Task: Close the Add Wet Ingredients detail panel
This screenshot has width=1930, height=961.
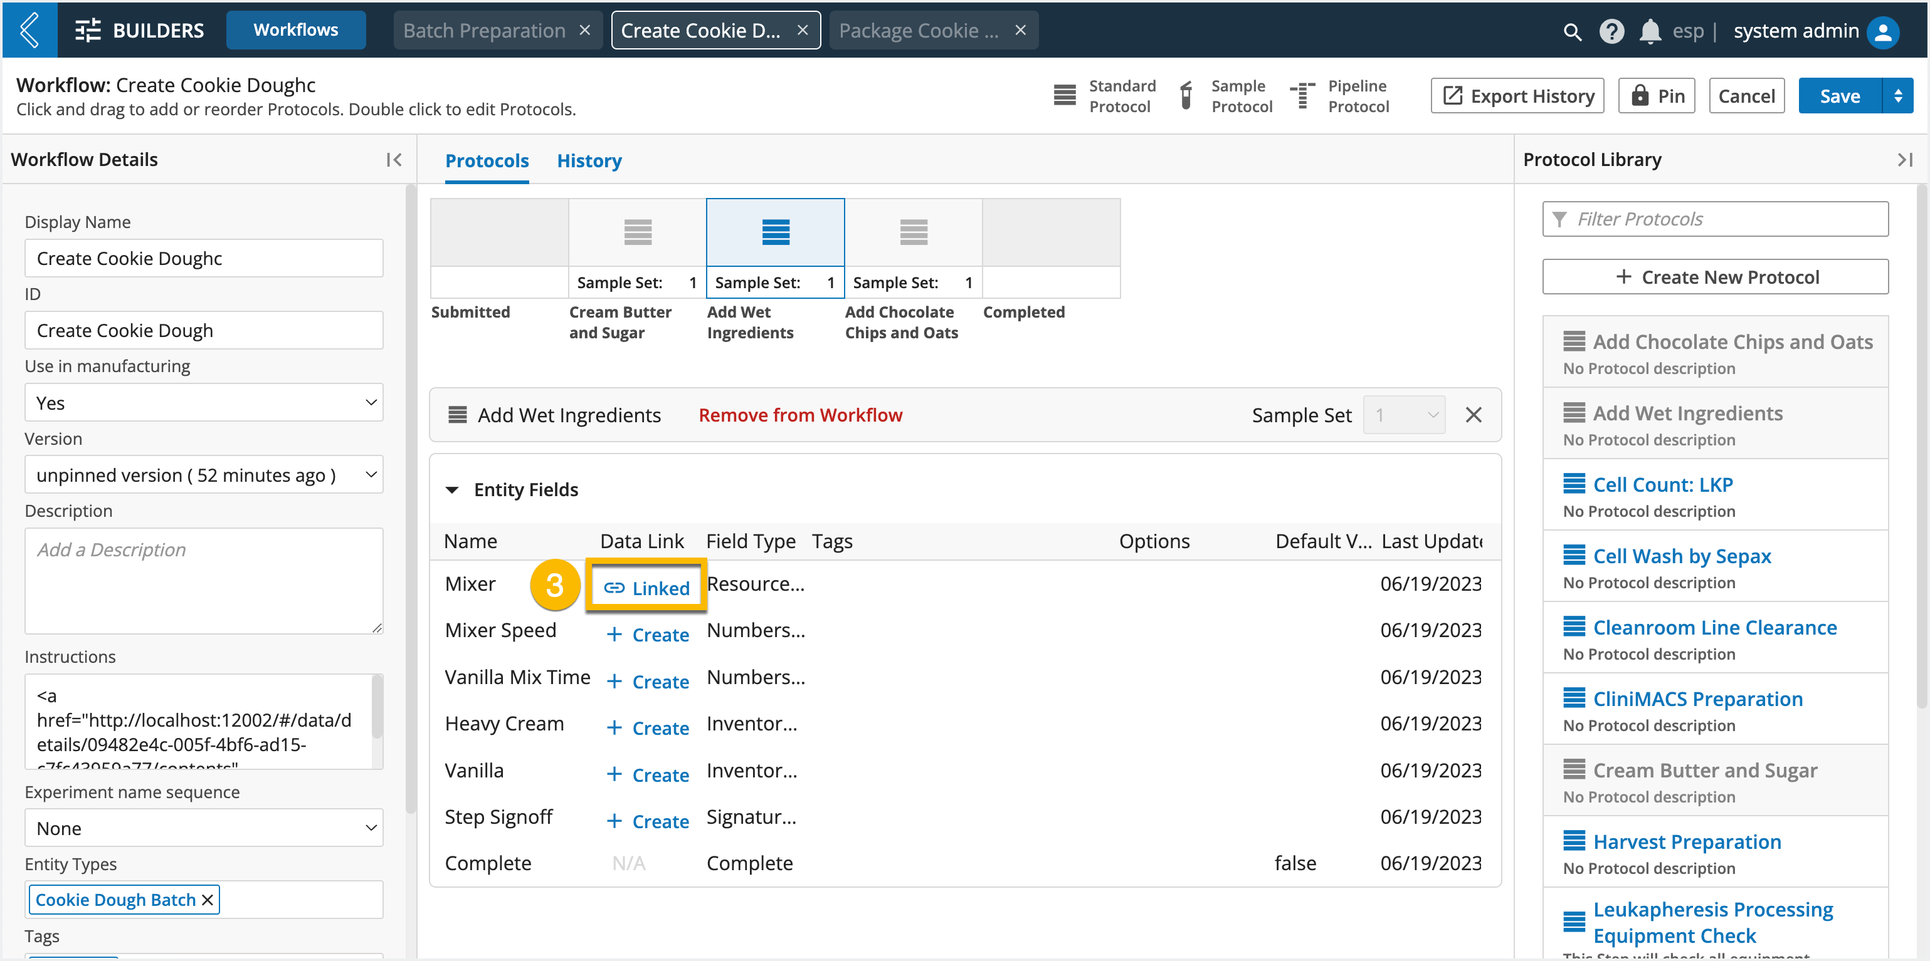Action: 1473,415
